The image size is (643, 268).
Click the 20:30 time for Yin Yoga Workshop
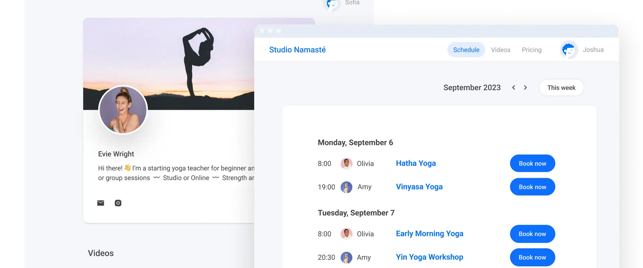pos(327,257)
